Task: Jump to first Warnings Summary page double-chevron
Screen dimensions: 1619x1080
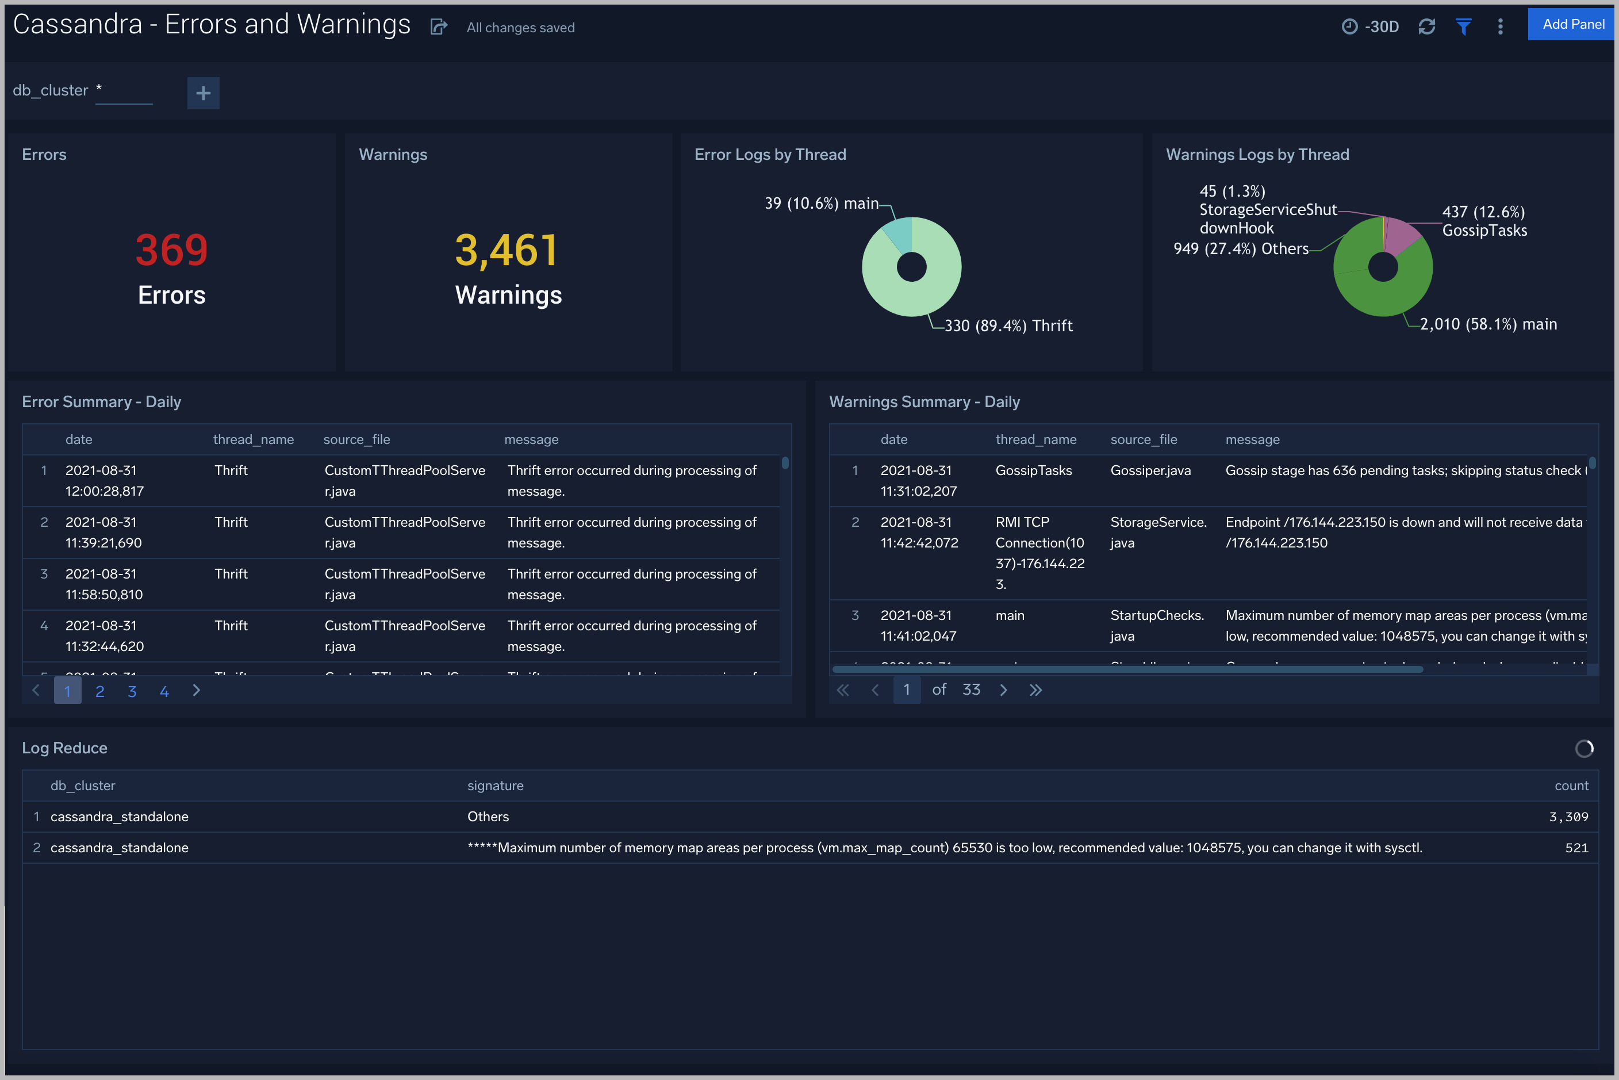Action: click(x=843, y=690)
